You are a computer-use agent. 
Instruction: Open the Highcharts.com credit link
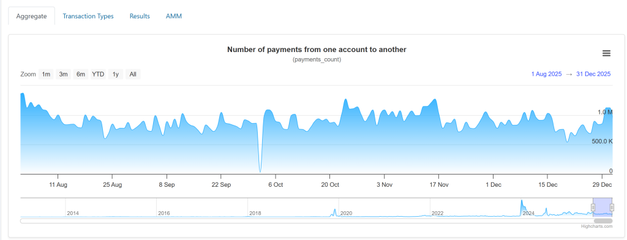[596, 227]
